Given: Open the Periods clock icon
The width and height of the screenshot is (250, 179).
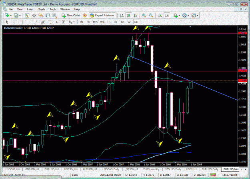Looking at the screenshot, I should [x=184, y=16].
